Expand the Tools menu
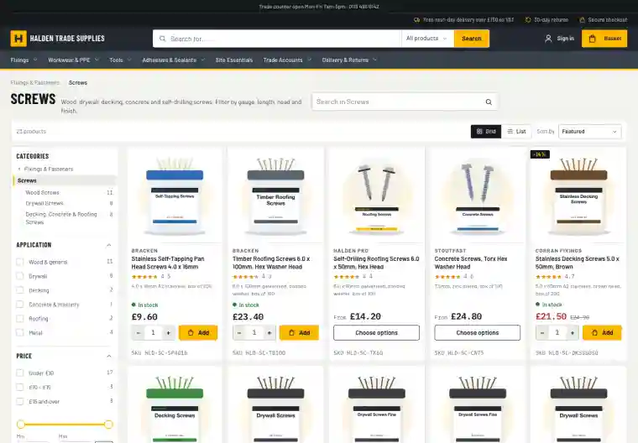This screenshot has height=443, width=638. pyautogui.click(x=120, y=60)
